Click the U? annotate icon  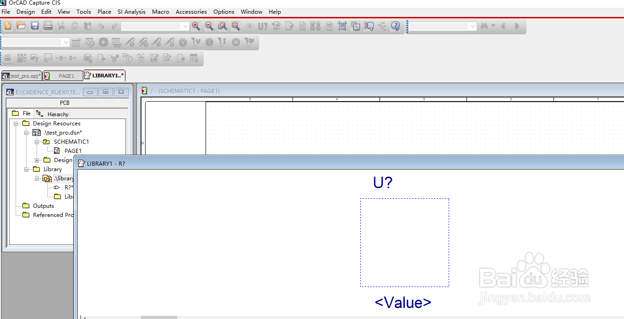pos(262,26)
